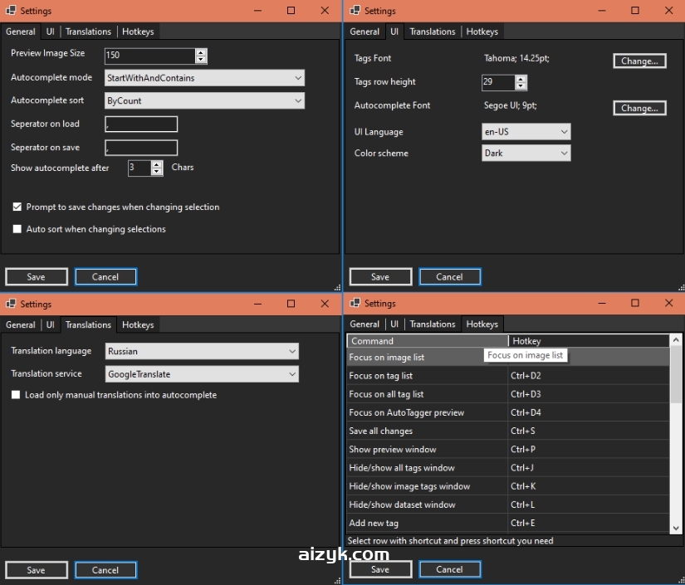Click Change next to Tags Font
This screenshot has width=685, height=585.
639,61
